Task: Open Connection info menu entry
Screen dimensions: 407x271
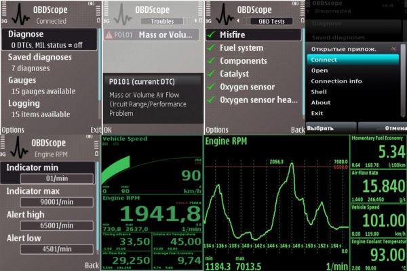Action: (x=353, y=81)
